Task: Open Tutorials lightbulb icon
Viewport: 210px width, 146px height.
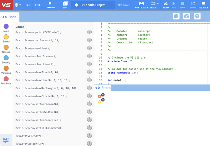Action: point(50,5)
